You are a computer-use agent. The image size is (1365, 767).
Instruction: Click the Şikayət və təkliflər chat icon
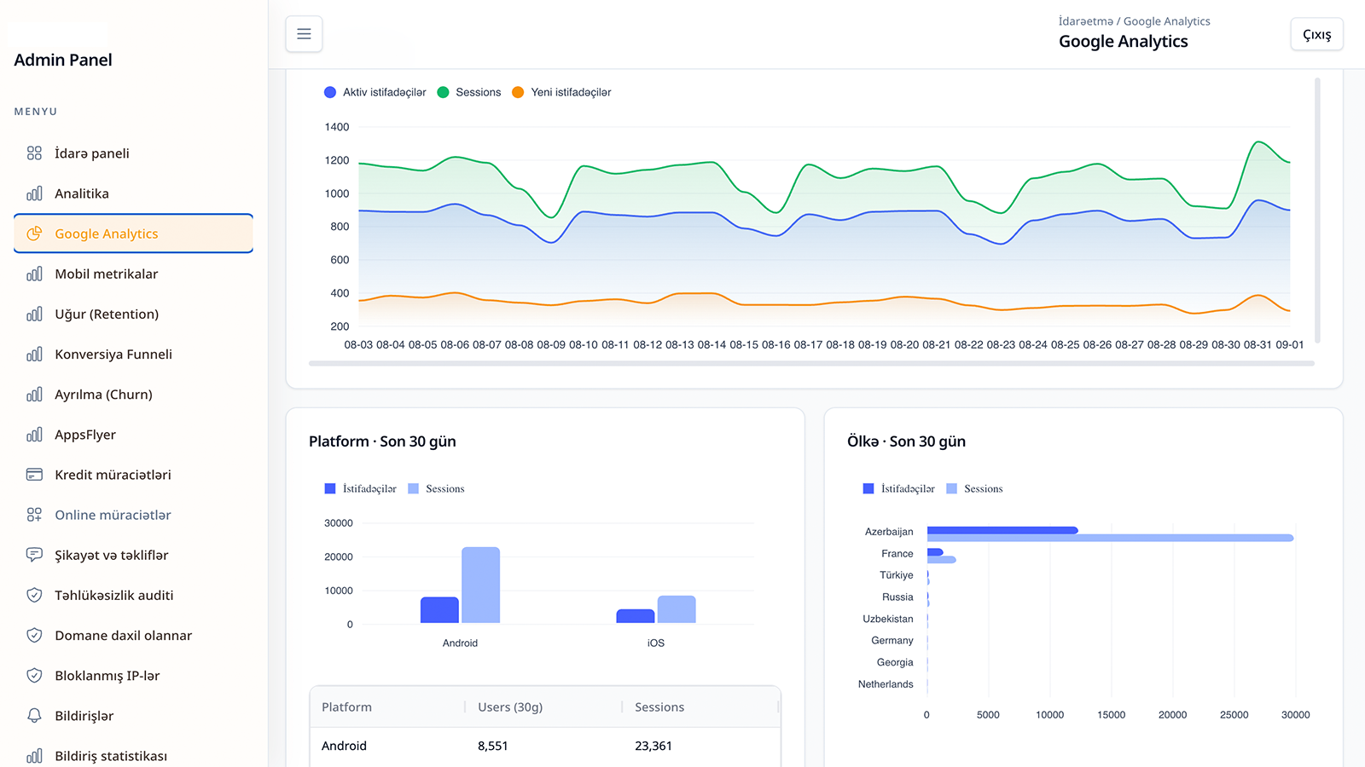[x=34, y=555]
